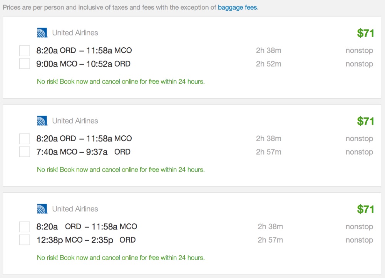
Task: Click United Airlines name in third result
Action: pos(75,209)
